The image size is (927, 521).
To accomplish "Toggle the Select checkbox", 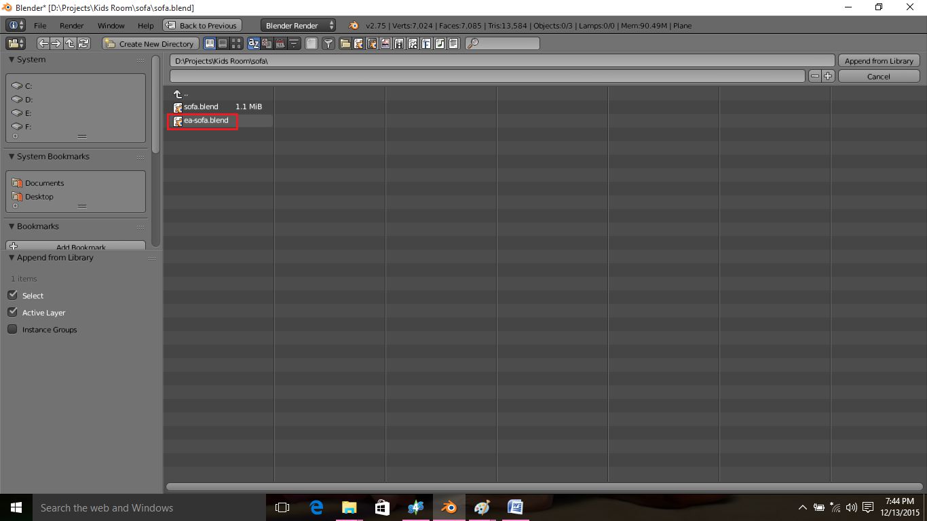I will click(x=12, y=295).
